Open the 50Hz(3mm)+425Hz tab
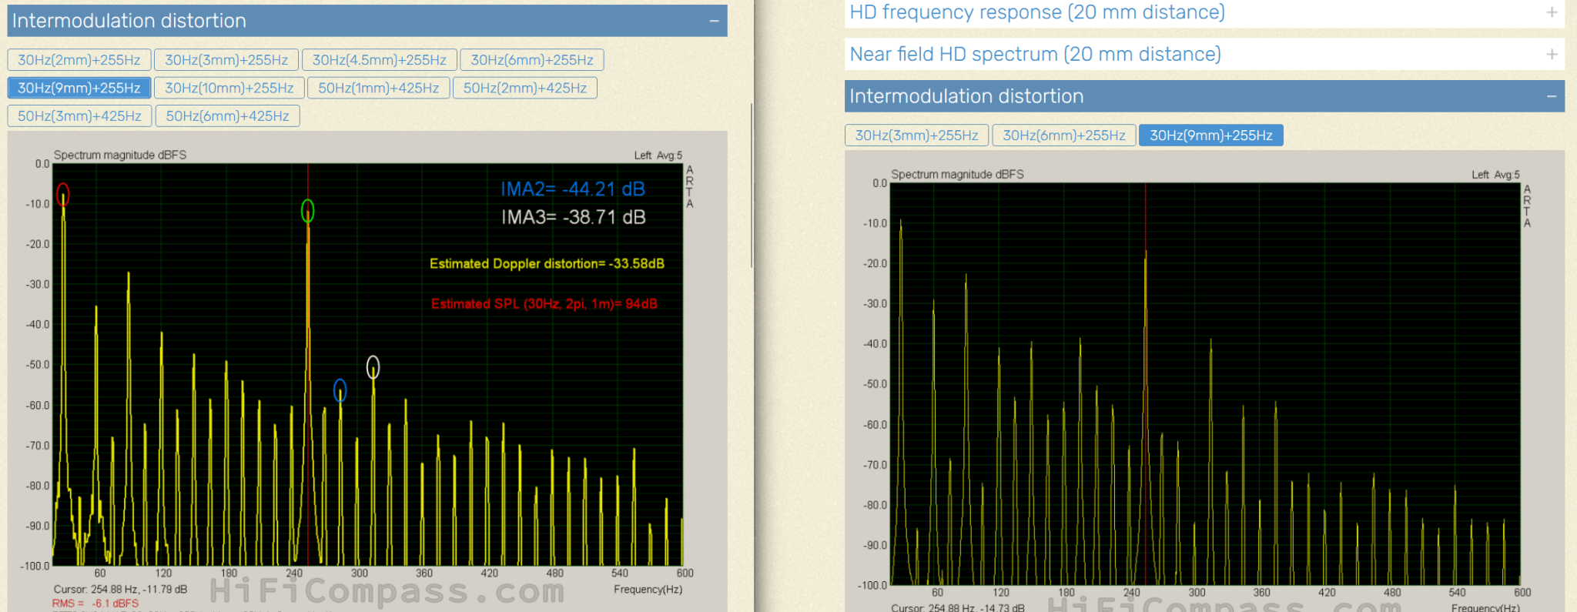Image resolution: width=1577 pixels, height=612 pixels. pos(79,116)
